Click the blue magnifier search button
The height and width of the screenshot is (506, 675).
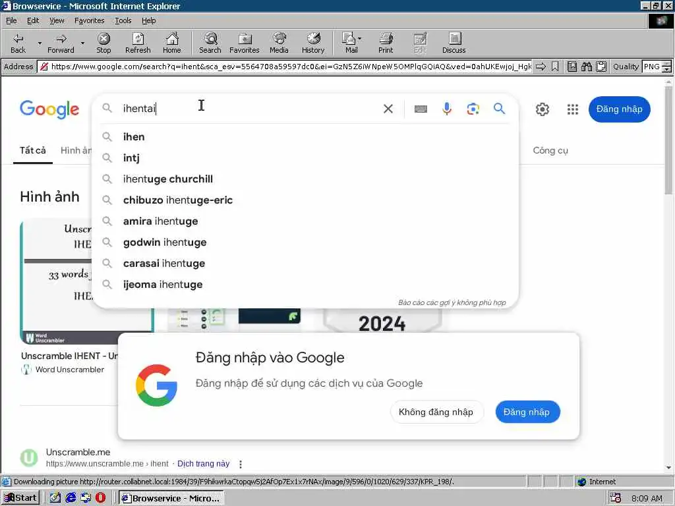[500, 109]
